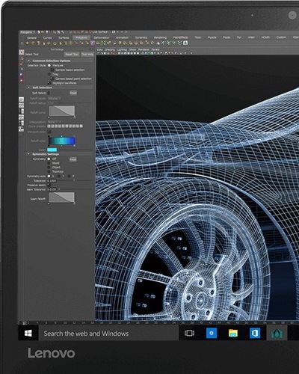Toggle the Preserve seam checkbox
Screen dimensions: 299x374
(x=49, y=185)
